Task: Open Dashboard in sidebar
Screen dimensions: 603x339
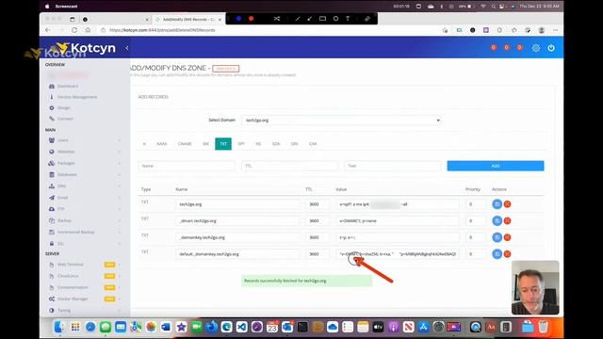Action: (68, 86)
